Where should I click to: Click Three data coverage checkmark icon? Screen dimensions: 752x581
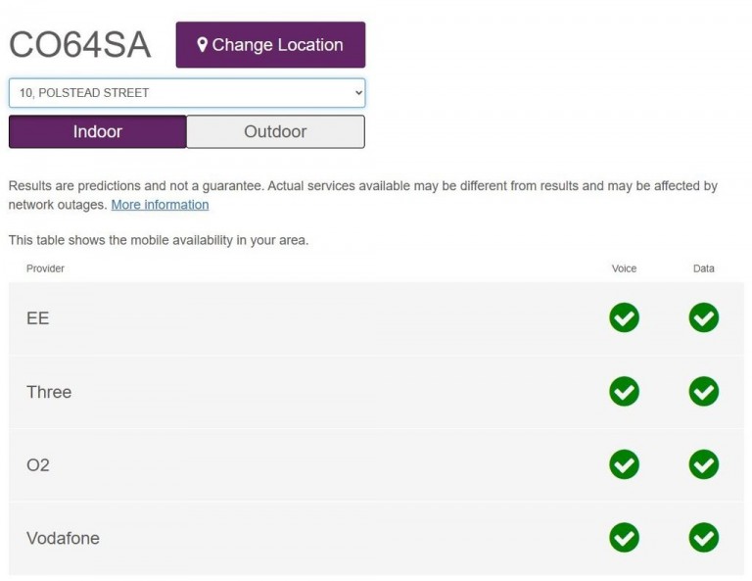(704, 392)
